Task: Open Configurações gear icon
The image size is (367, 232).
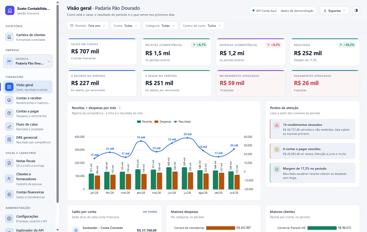Action: click(9, 218)
